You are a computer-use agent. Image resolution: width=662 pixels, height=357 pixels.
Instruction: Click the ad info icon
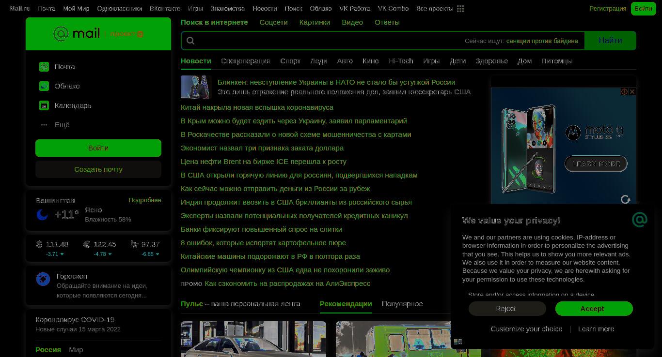coord(625,91)
